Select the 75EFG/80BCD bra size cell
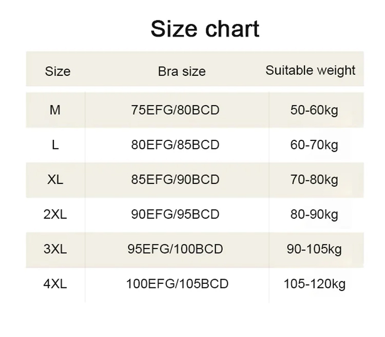The image size is (385, 337). pos(175,110)
